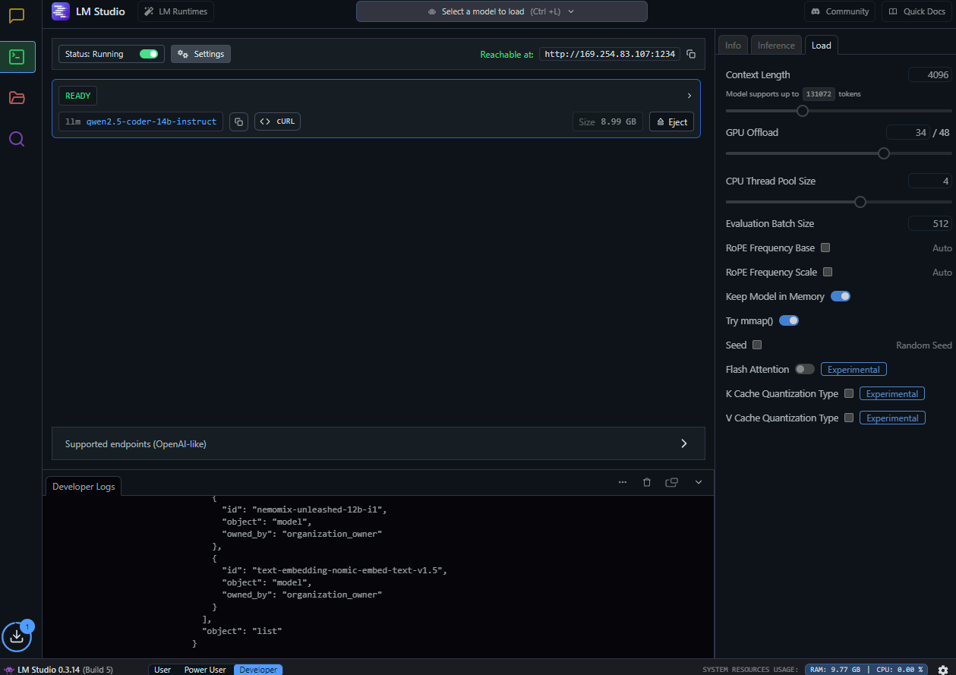Toggle server Status Running switch
Screen dimensions: 956x675
click(x=149, y=54)
